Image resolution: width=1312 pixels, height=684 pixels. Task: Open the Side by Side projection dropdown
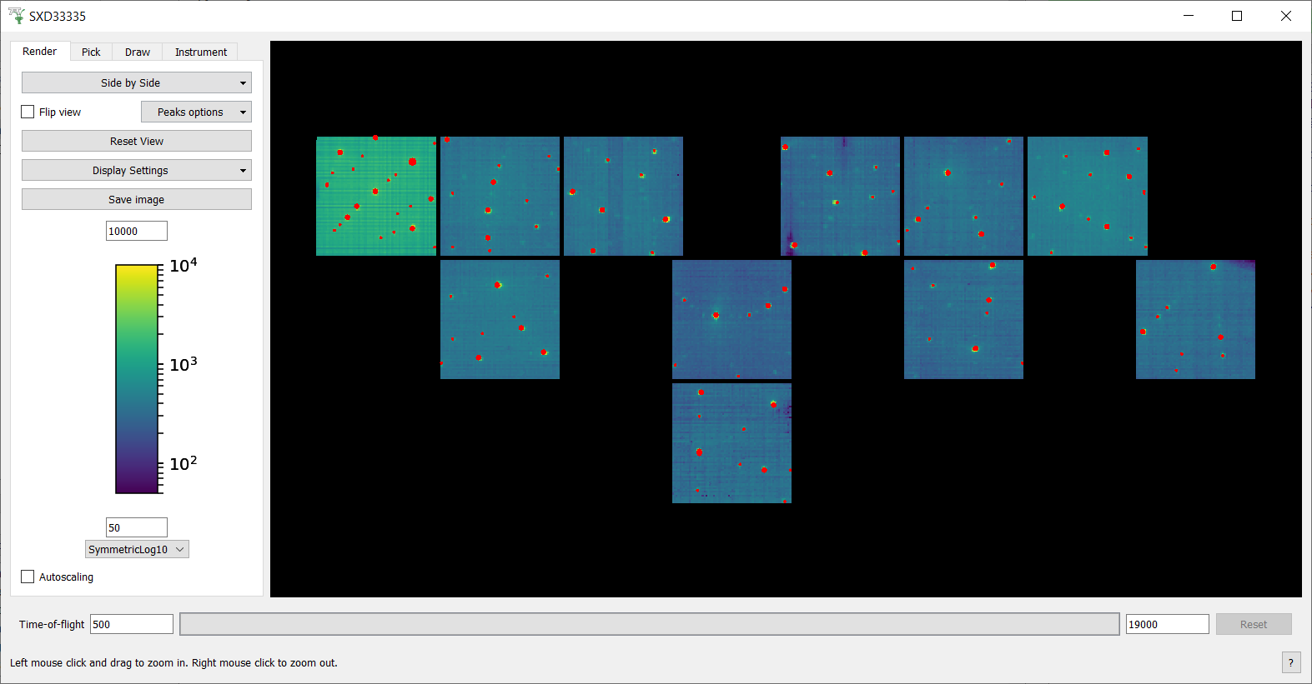pyautogui.click(x=136, y=82)
